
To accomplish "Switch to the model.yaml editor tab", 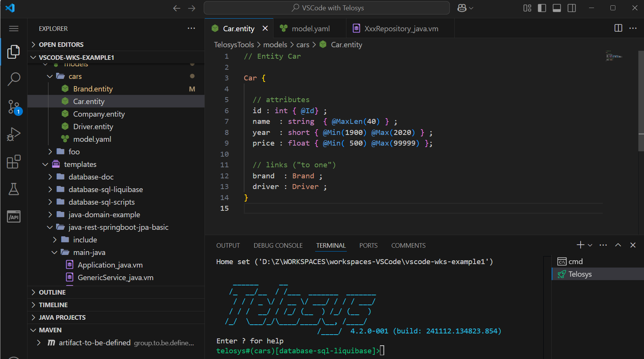I will pos(310,29).
